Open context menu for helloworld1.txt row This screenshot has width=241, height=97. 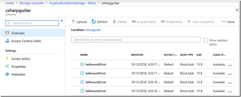click(x=230, y=74)
